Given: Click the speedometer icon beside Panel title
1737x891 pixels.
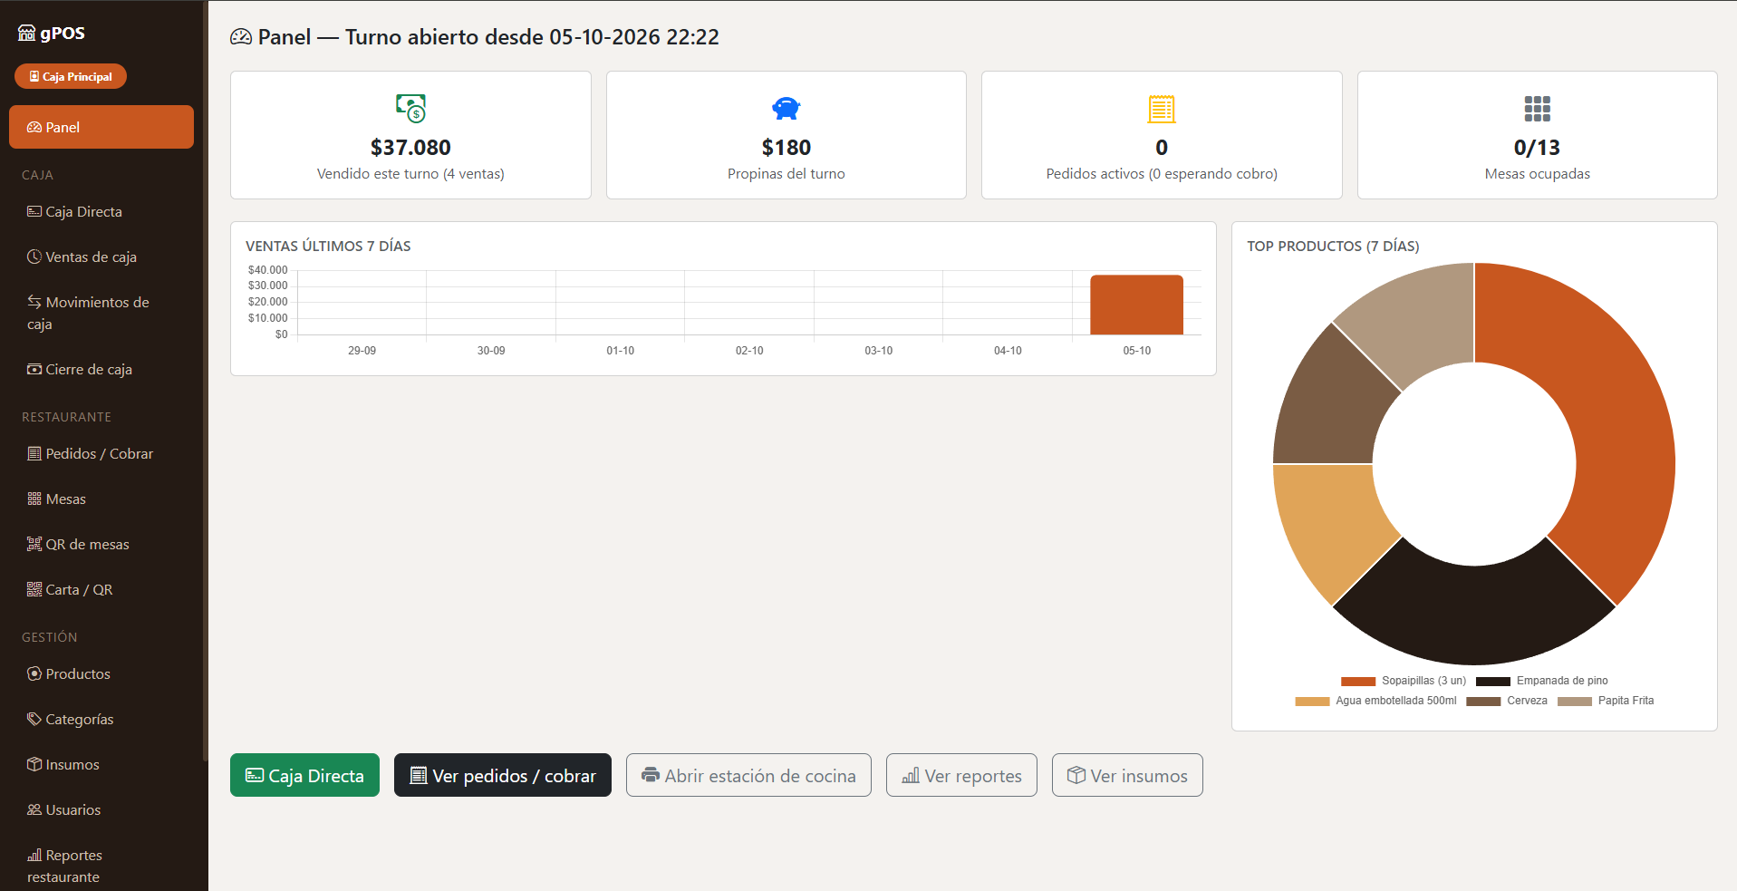Looking at the screenshot, I should coord(241,37).
